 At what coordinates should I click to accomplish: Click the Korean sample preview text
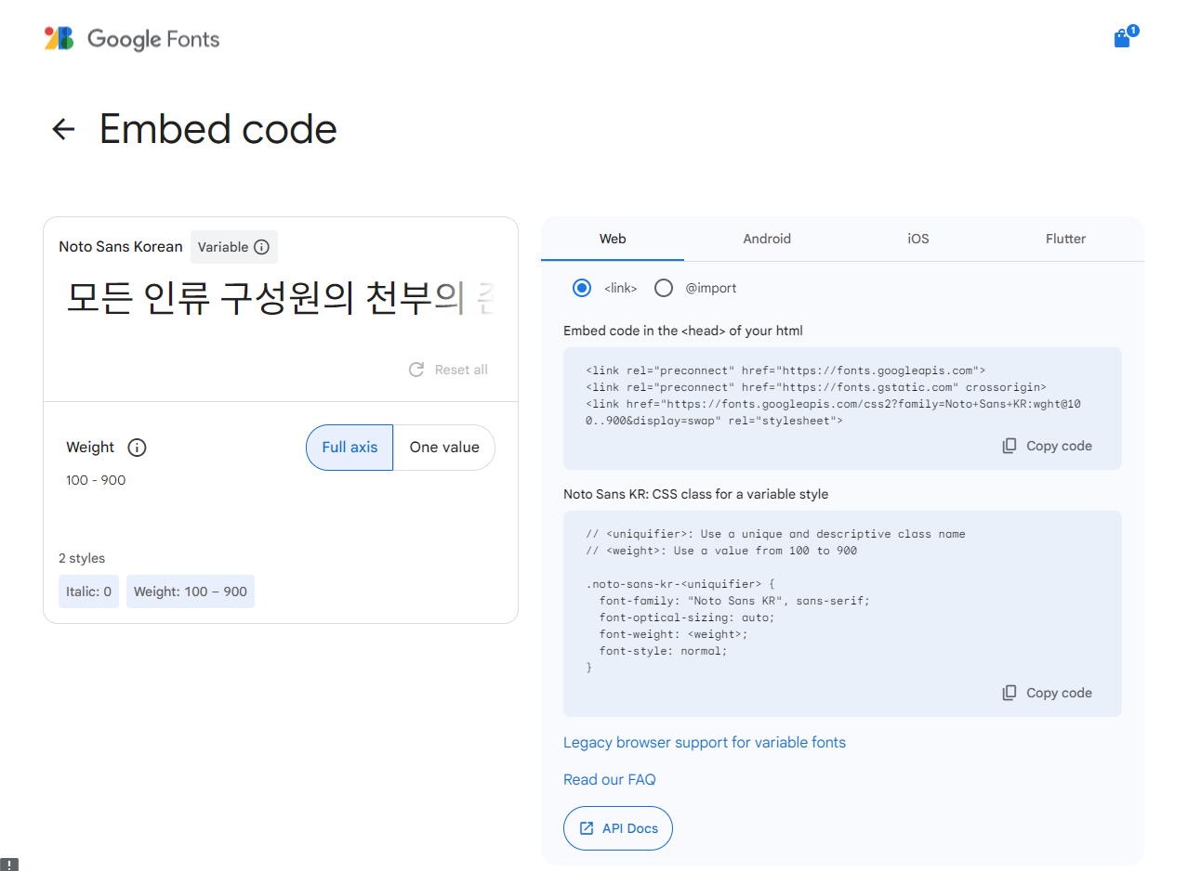(280, 297)
